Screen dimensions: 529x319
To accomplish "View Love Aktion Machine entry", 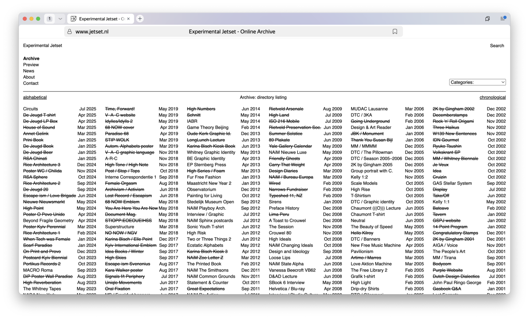I will 371,264.
